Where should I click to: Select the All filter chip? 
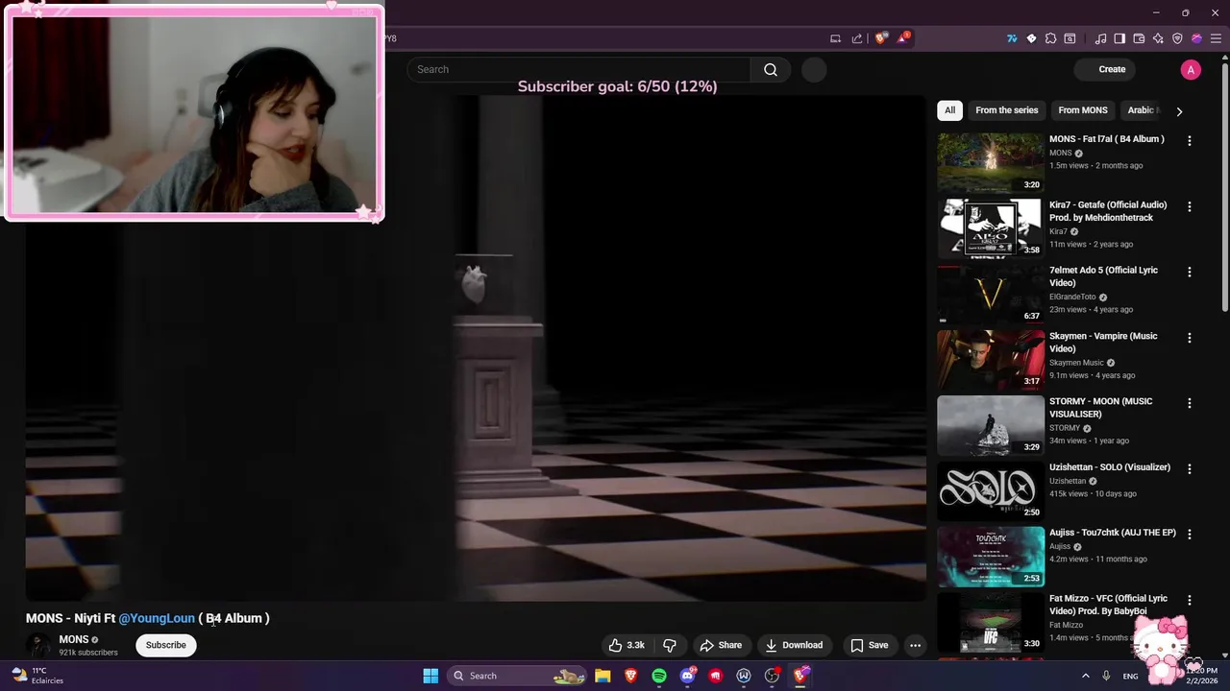(949, 110)
